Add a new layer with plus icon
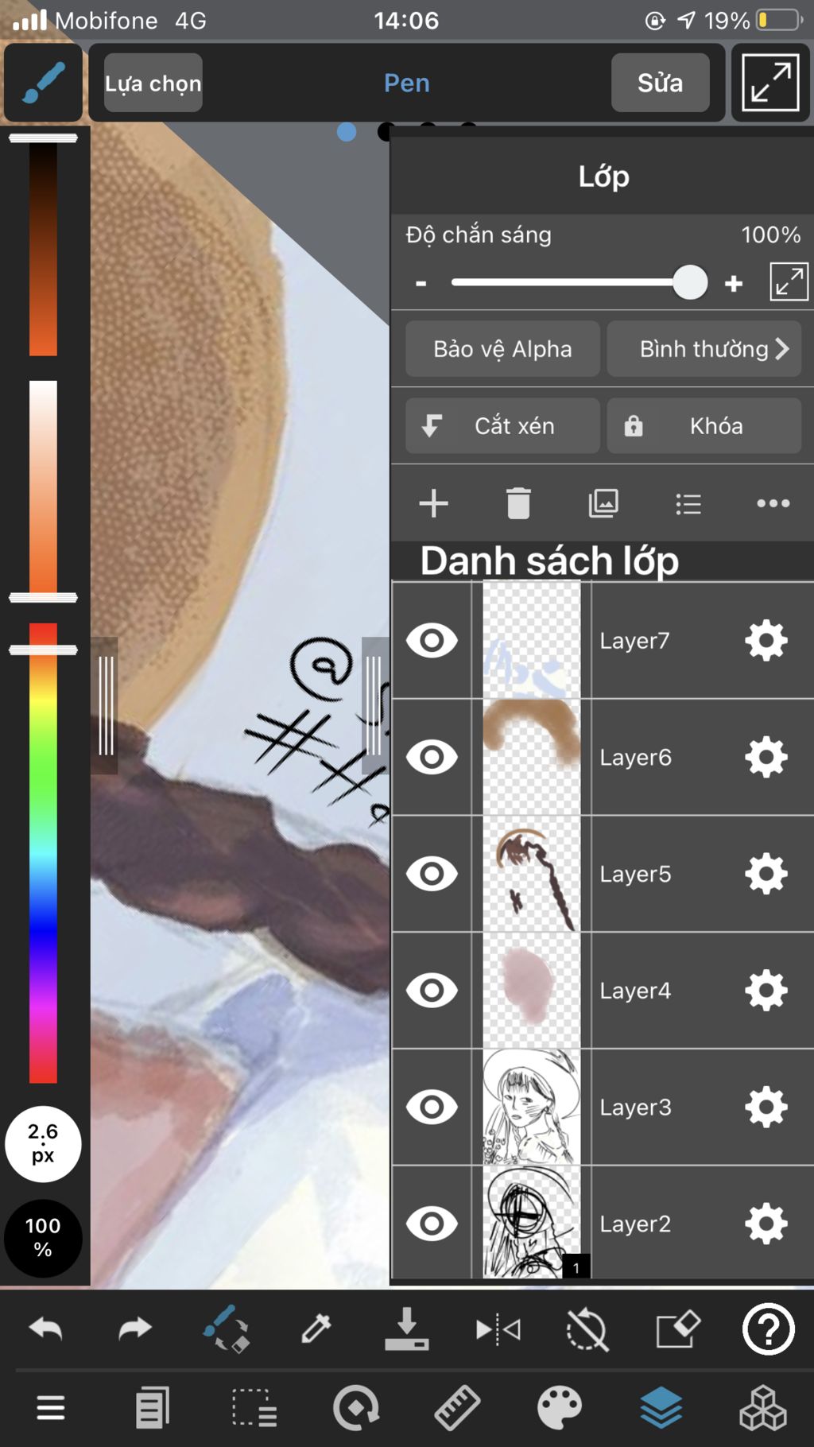Viewport: 814px width, 1447px height. [433, 503]
